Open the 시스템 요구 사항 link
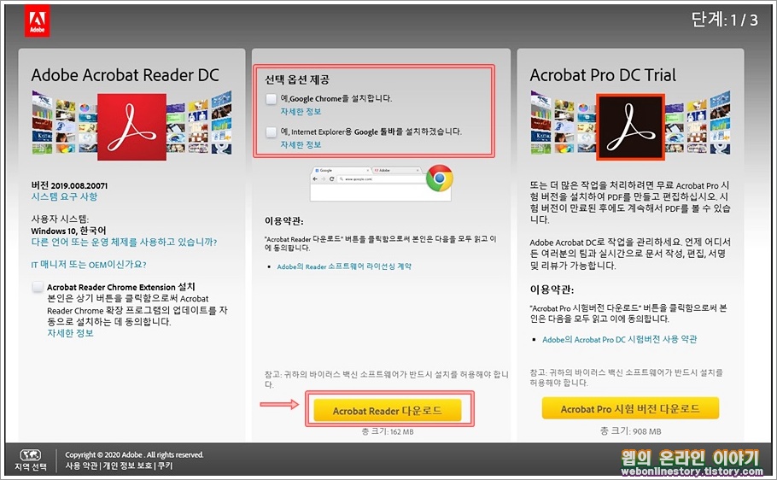The width and height of the screenshot is (777, 480). tap(64, 196)
